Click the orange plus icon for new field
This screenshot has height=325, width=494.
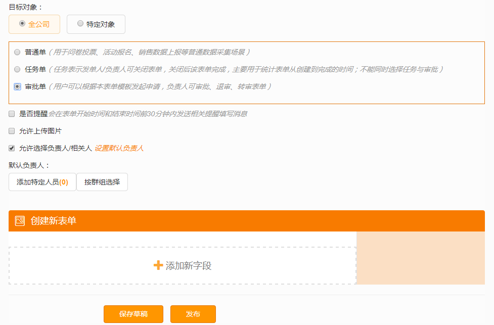click(158, 265)
